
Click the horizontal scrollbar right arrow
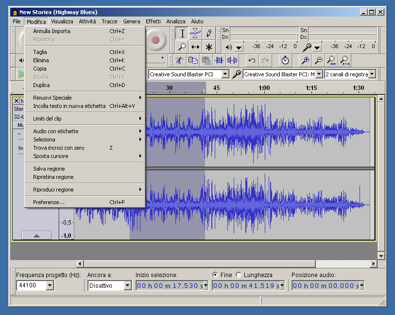click(373, 264)
